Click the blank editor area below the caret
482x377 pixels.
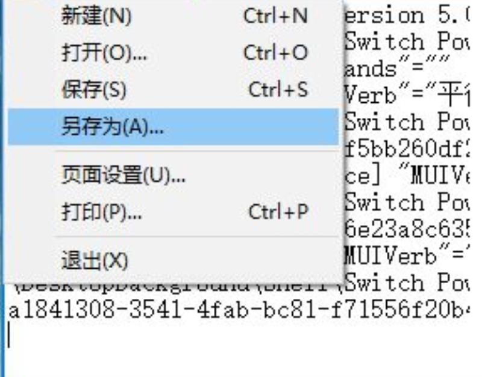(x=238, y=364)
